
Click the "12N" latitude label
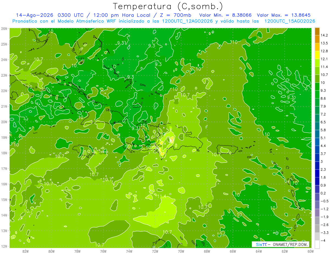[x=5, y=246]
